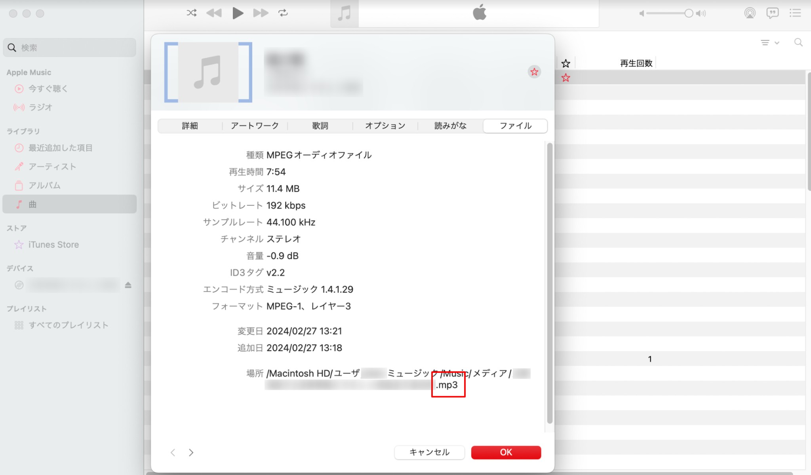
Task: Switch to the アートワーク tab
Action: pyautogui.click(x=255, y=126)
